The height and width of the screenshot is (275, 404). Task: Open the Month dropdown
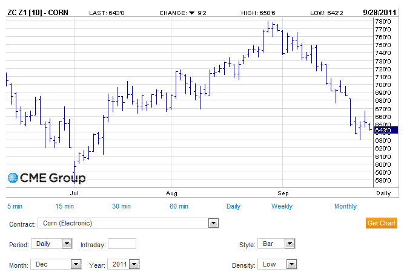pyautogui.click(x=76, y=264)
